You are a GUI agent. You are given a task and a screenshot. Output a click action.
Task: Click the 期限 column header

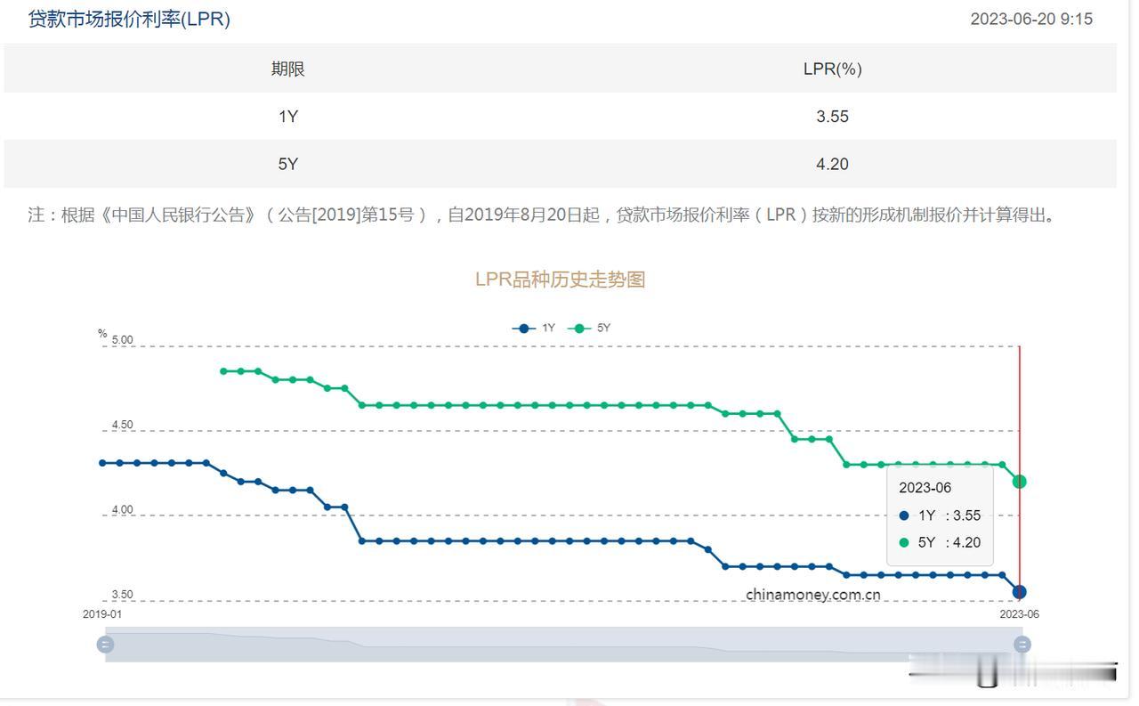point(287,69)
